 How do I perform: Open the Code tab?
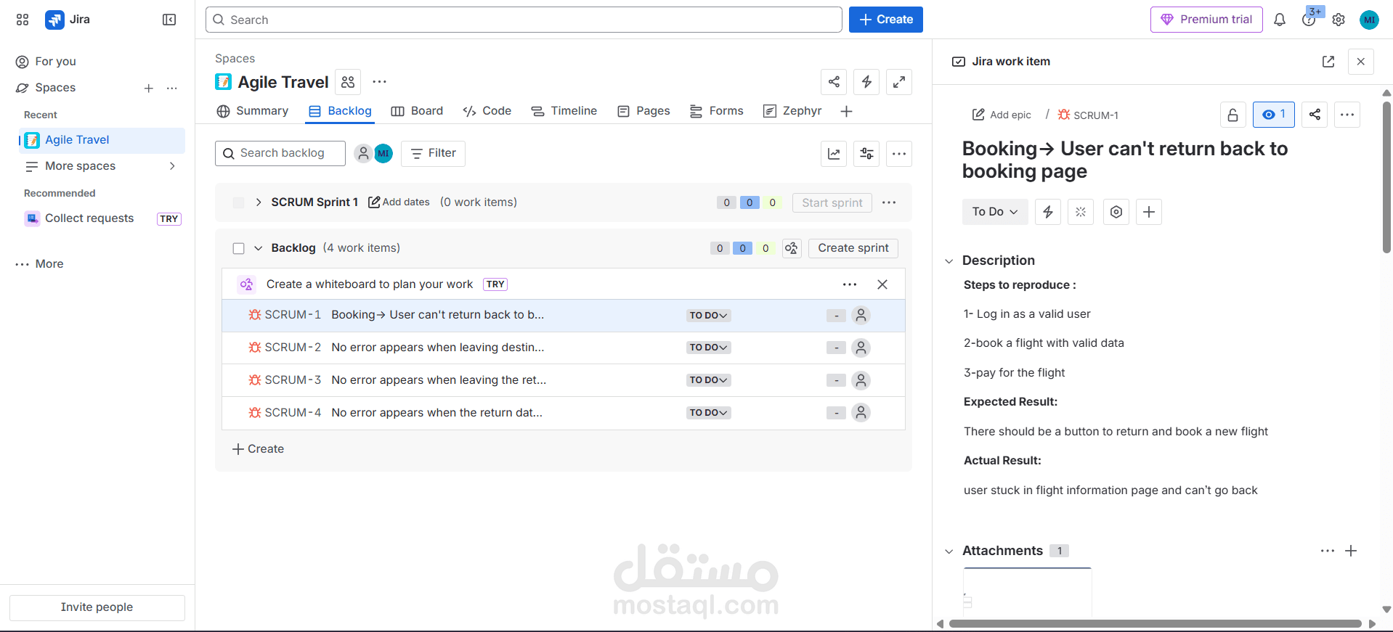coord(487,111)
